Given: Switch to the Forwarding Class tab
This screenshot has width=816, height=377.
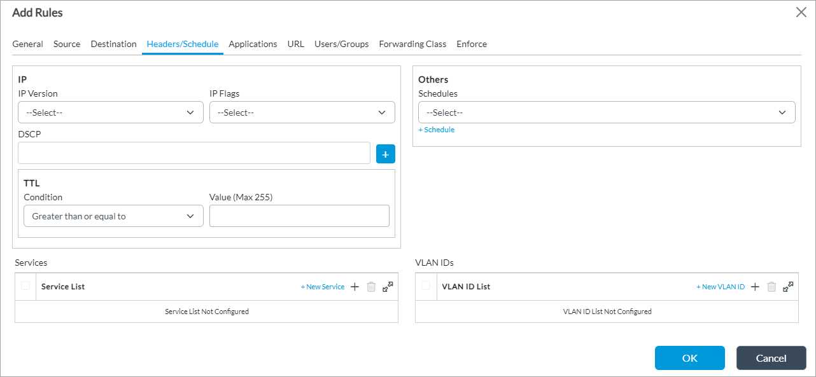Looking at the screenshot, I should tap(412, 44).
